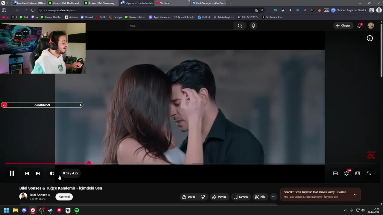Open the Amazon bookmark
The height and width of the screenshot is (215, 383).
(71, 17)
